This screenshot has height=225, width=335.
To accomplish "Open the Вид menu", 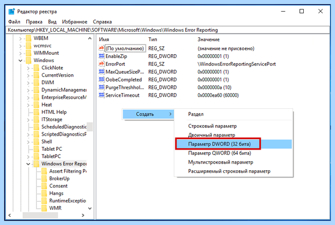I will point(52,22).
